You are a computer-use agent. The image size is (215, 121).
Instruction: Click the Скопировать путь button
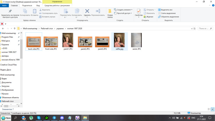pyautogui.click(x=48, y=13)
